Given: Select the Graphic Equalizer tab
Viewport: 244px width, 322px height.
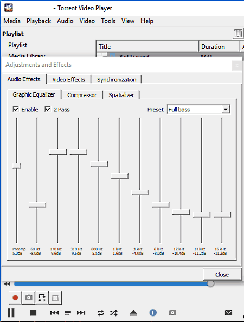Looking at the screenshot, I should click(34, 94).
